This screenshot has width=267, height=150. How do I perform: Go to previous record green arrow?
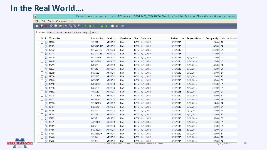94,26
